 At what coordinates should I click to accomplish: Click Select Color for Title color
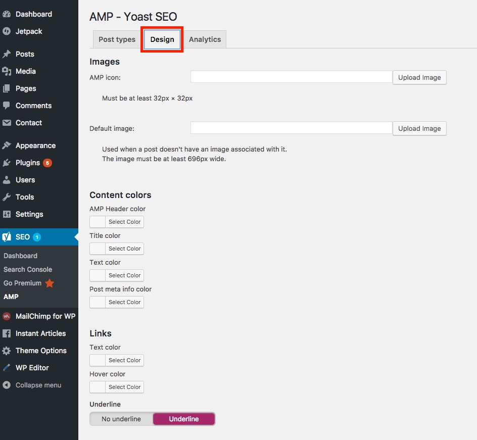tap(124, 249)
